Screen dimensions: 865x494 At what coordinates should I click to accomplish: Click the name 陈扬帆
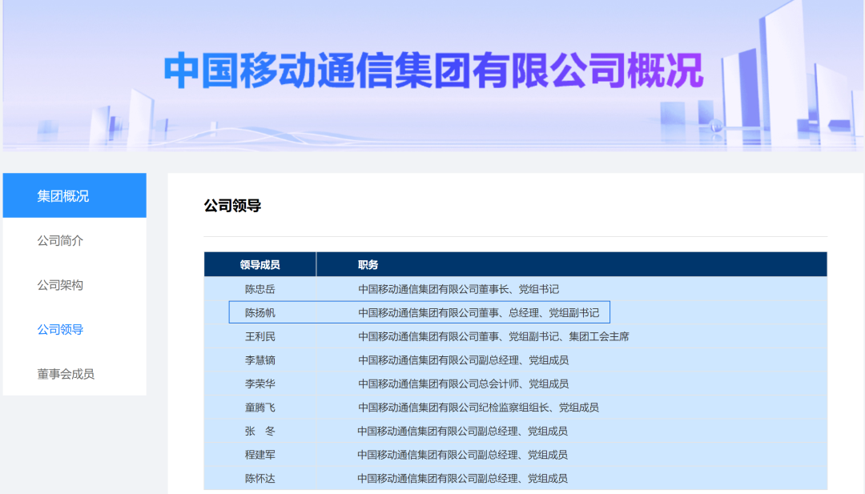click(x=259, y=312)
